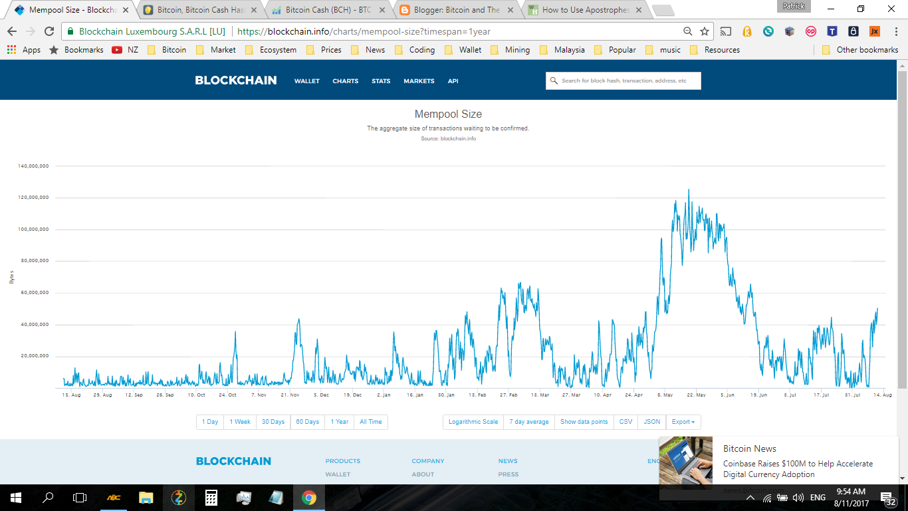Open the Export dropdown

pyautogui.click(x=683, y=422)
